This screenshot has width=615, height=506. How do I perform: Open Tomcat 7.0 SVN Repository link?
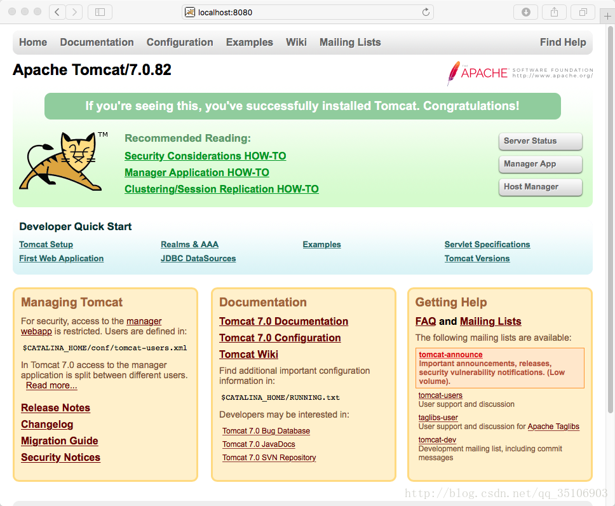coord(269,457)
